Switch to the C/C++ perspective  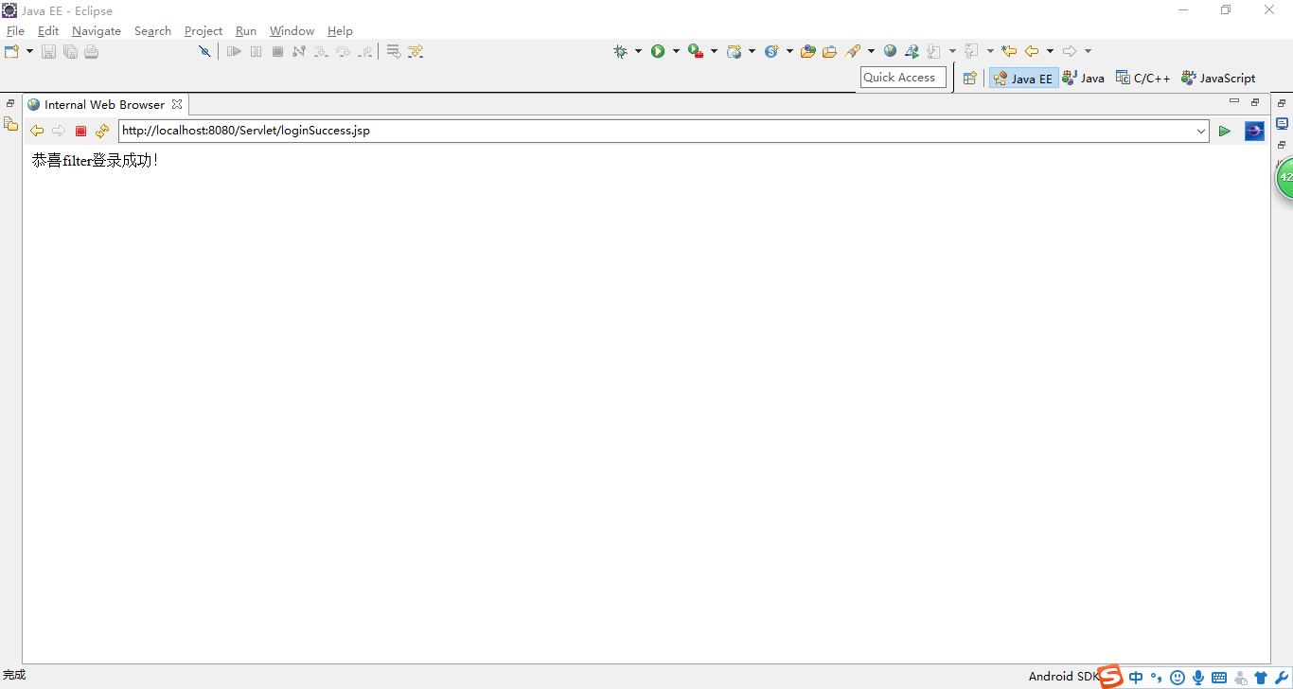click(x=1143, y=79)
